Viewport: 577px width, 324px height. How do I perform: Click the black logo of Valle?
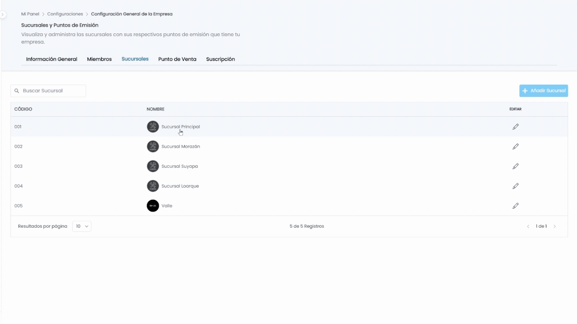click(153, 206)
